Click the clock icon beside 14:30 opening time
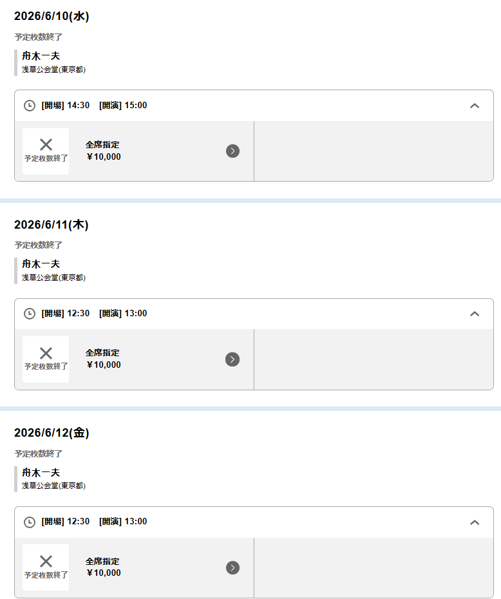Image resolution: width=501 pixels, height=599 pixels. 30,106
